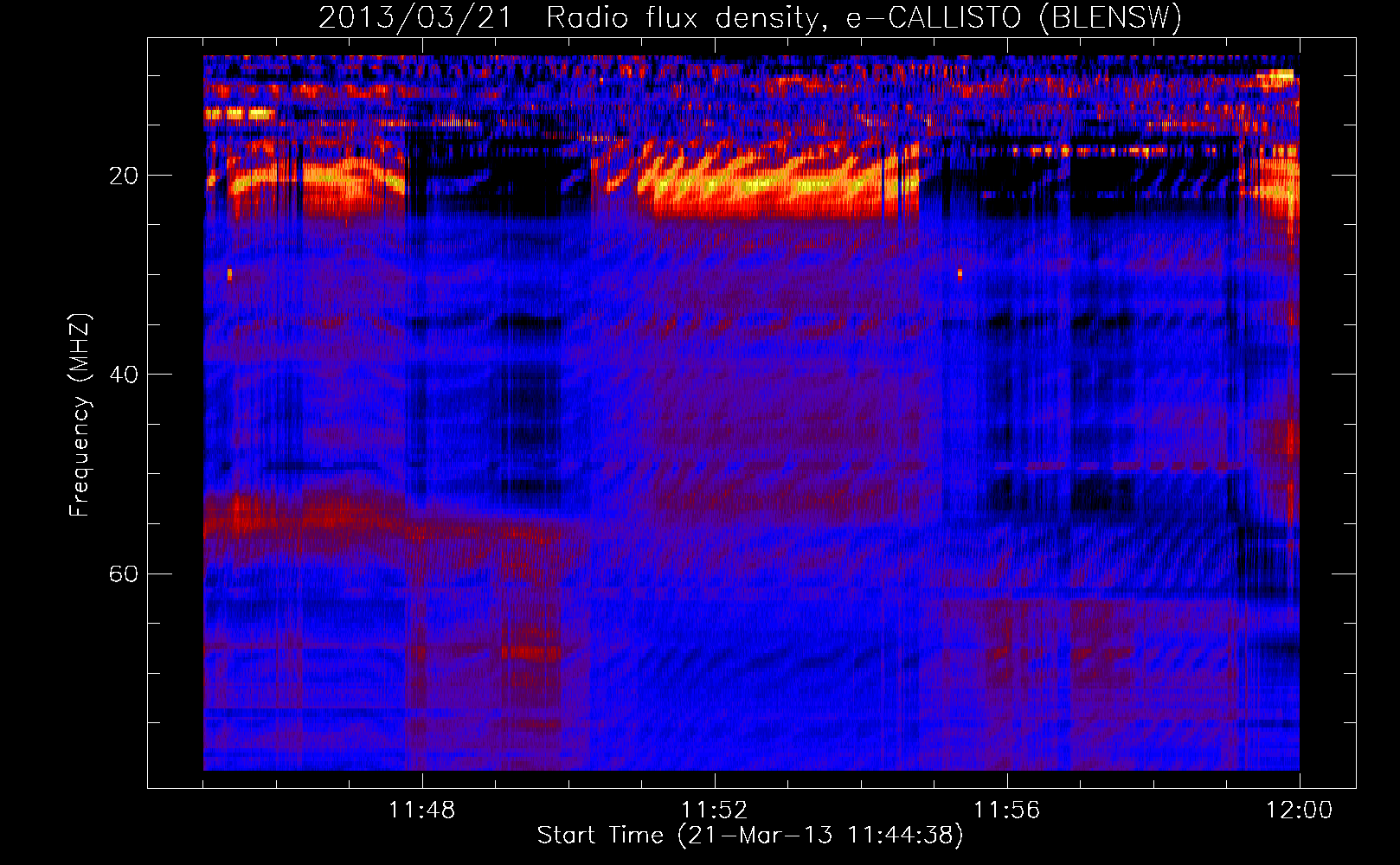Click the '11:56' time tick label
This screenshot has width=1400, height=865.
1006,810
